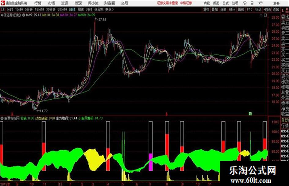Click the 抄底: 0.00 value
The height and width of the screenshot is (186, 289).
tap(28, 118)
